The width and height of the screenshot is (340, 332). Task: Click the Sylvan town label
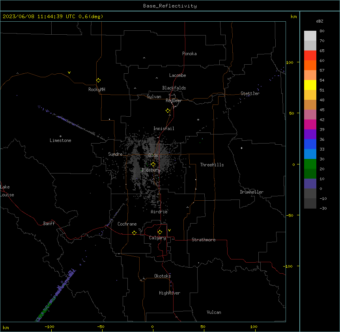pyautogui.click(x=154, y=97)
